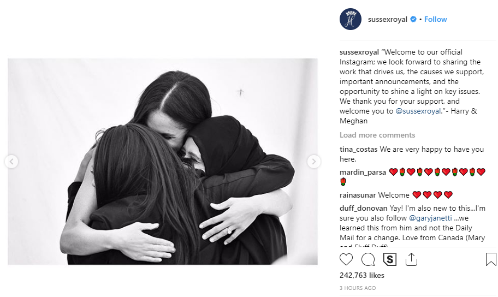Open @sussexroyal mention in caption
Image resolution: width=498 pixels, height=297 pixels.
(x=418, y=111)
